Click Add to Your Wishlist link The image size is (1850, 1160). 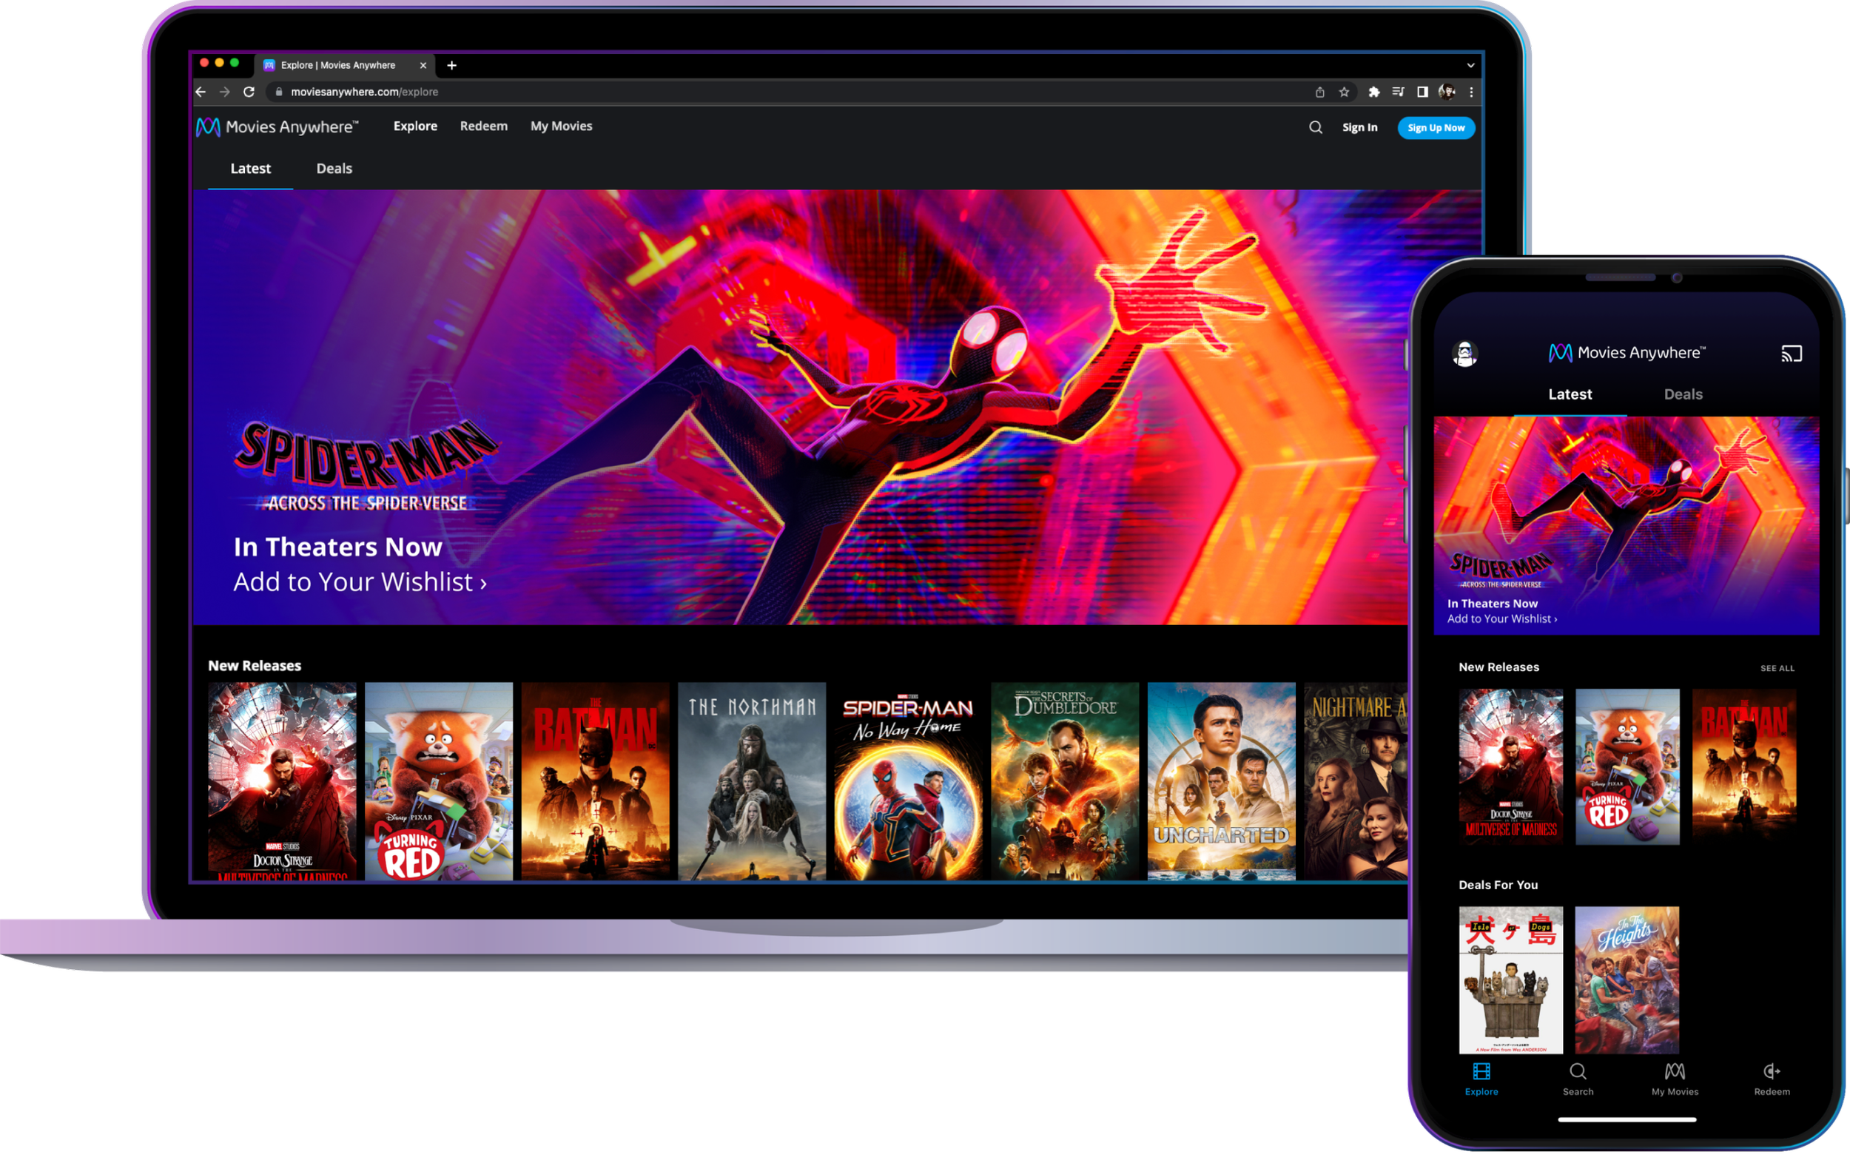[x=359, y=582]
